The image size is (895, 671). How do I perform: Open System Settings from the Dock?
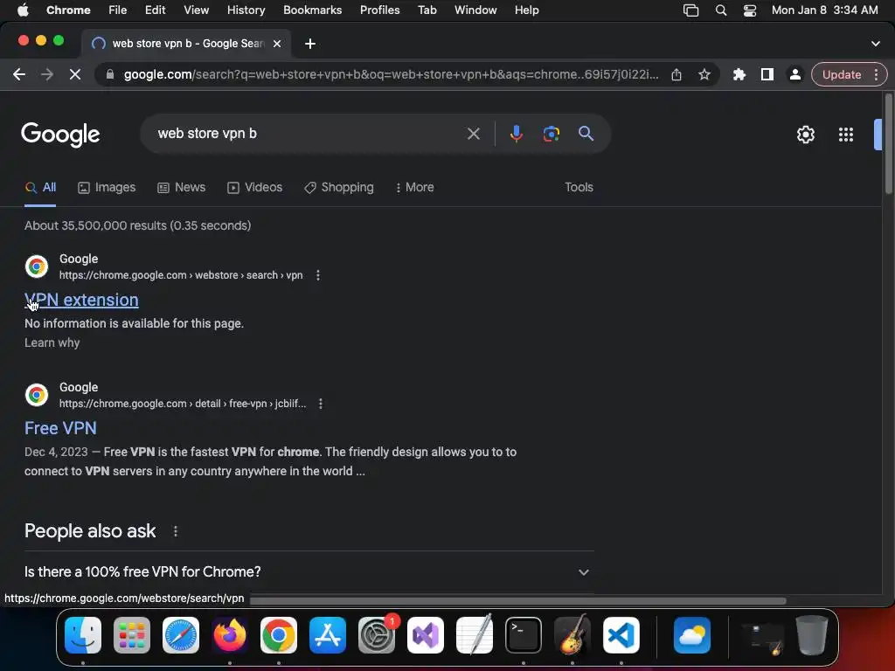(377, 635)
